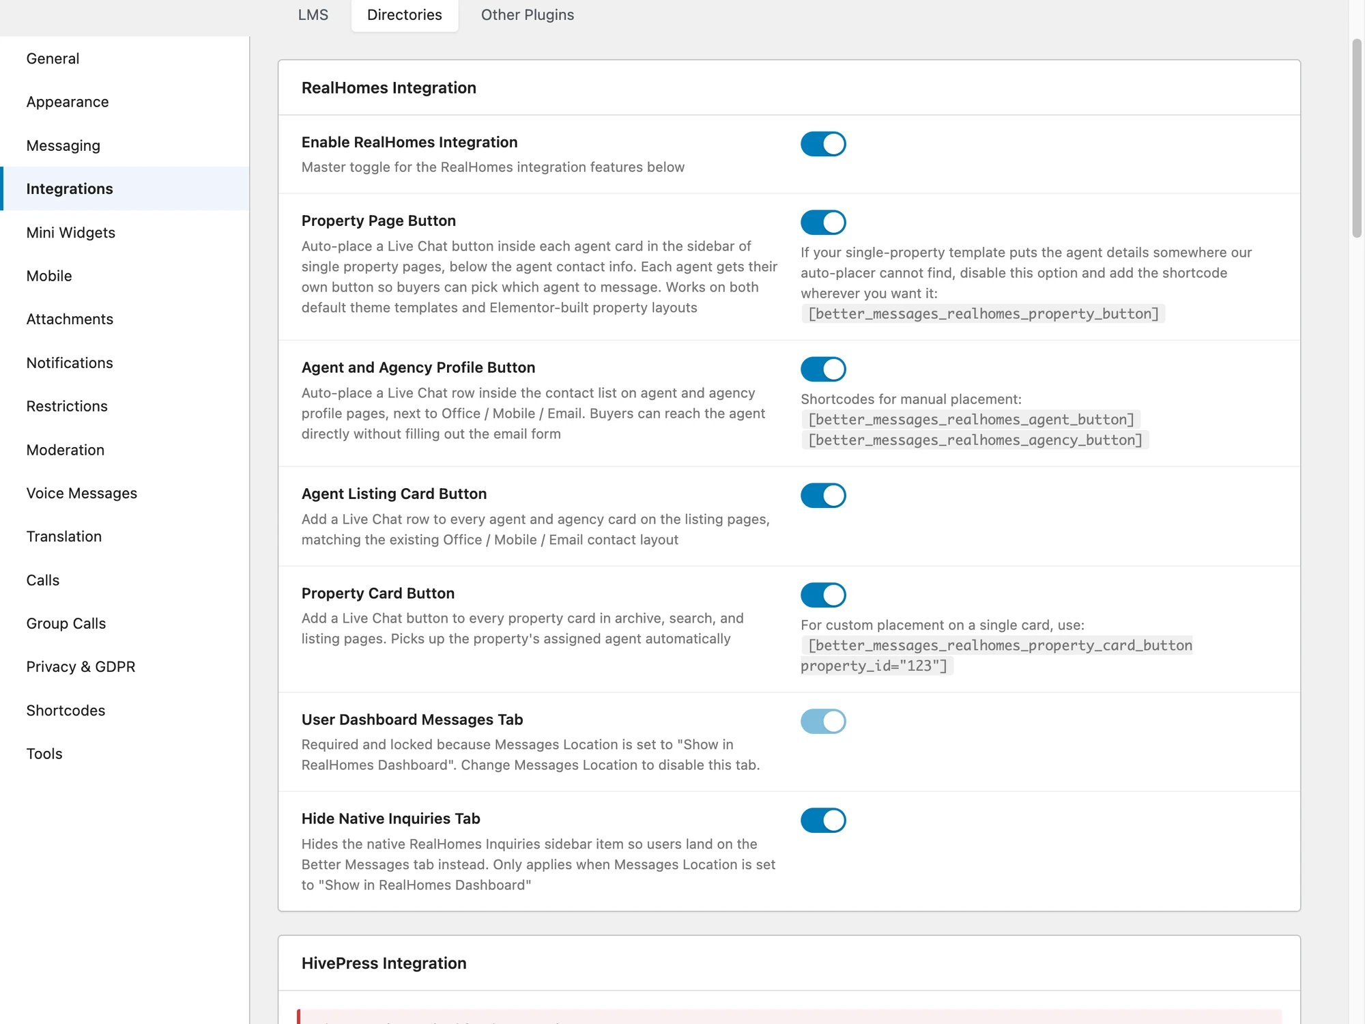The height and width of the screenshot is (1024, 1365).
Task: Go to Privacy & GDPR settings
Action: [x=125, y=667]
